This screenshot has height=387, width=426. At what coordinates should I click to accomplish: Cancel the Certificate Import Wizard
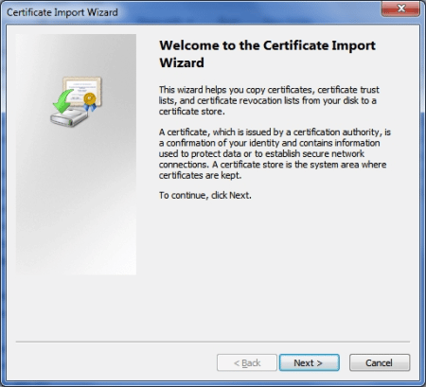click(x=380, y=362)
